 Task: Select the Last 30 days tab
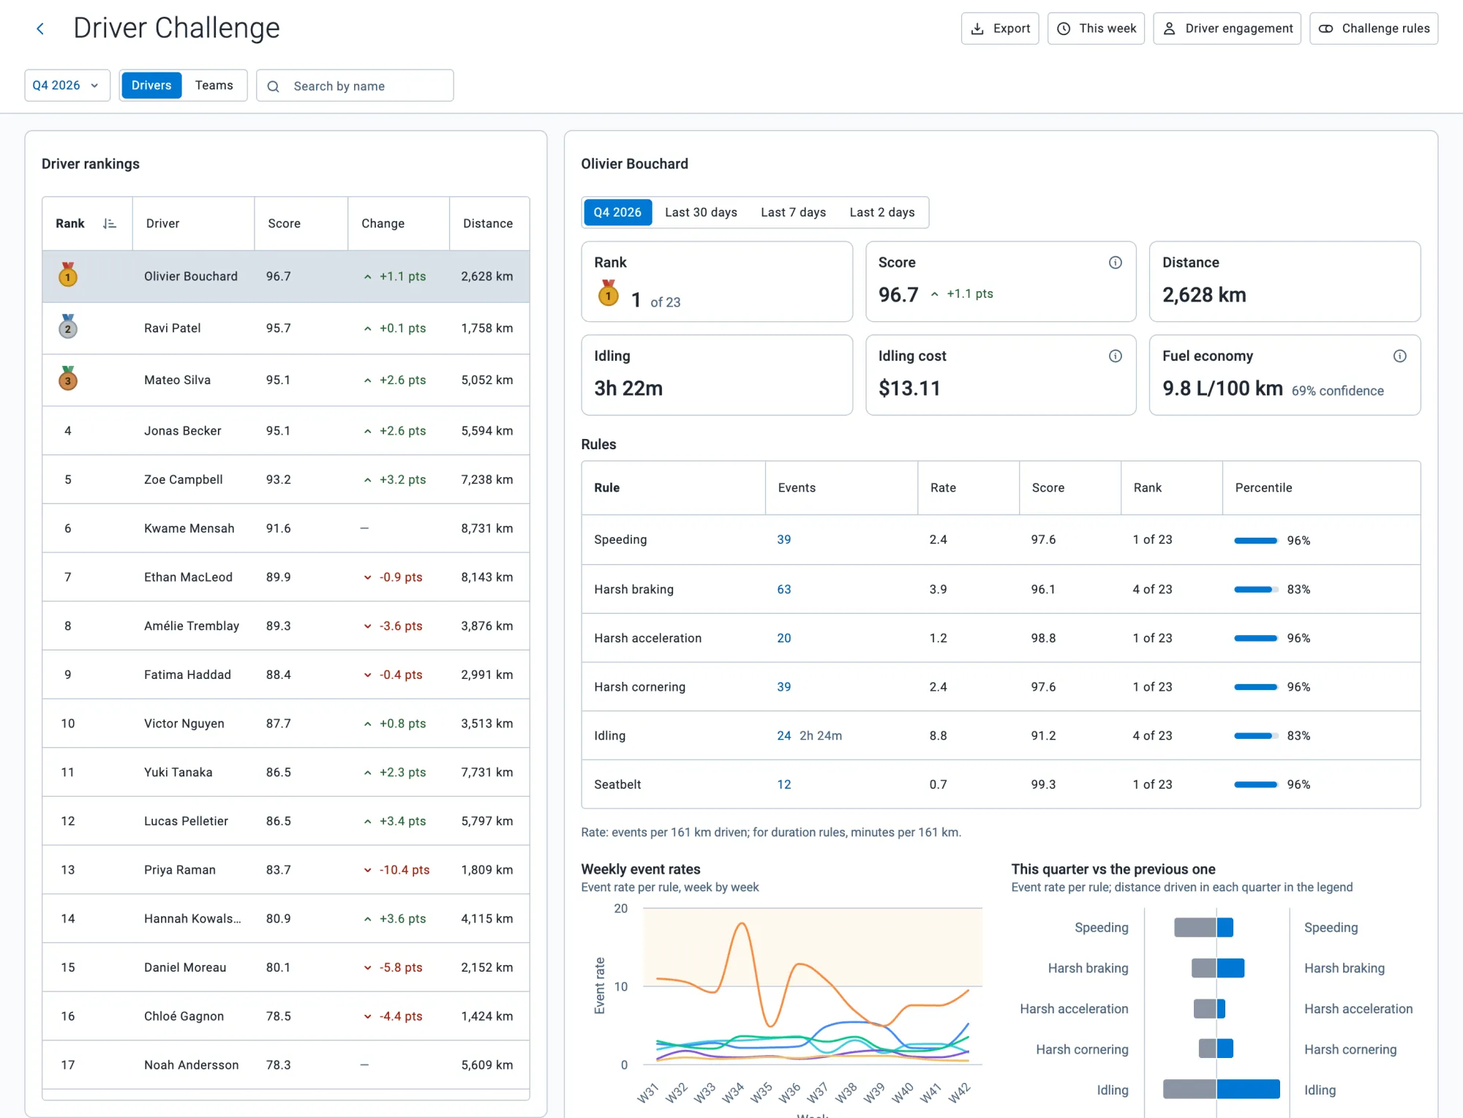pyautogui.click(x=701, y=212)
